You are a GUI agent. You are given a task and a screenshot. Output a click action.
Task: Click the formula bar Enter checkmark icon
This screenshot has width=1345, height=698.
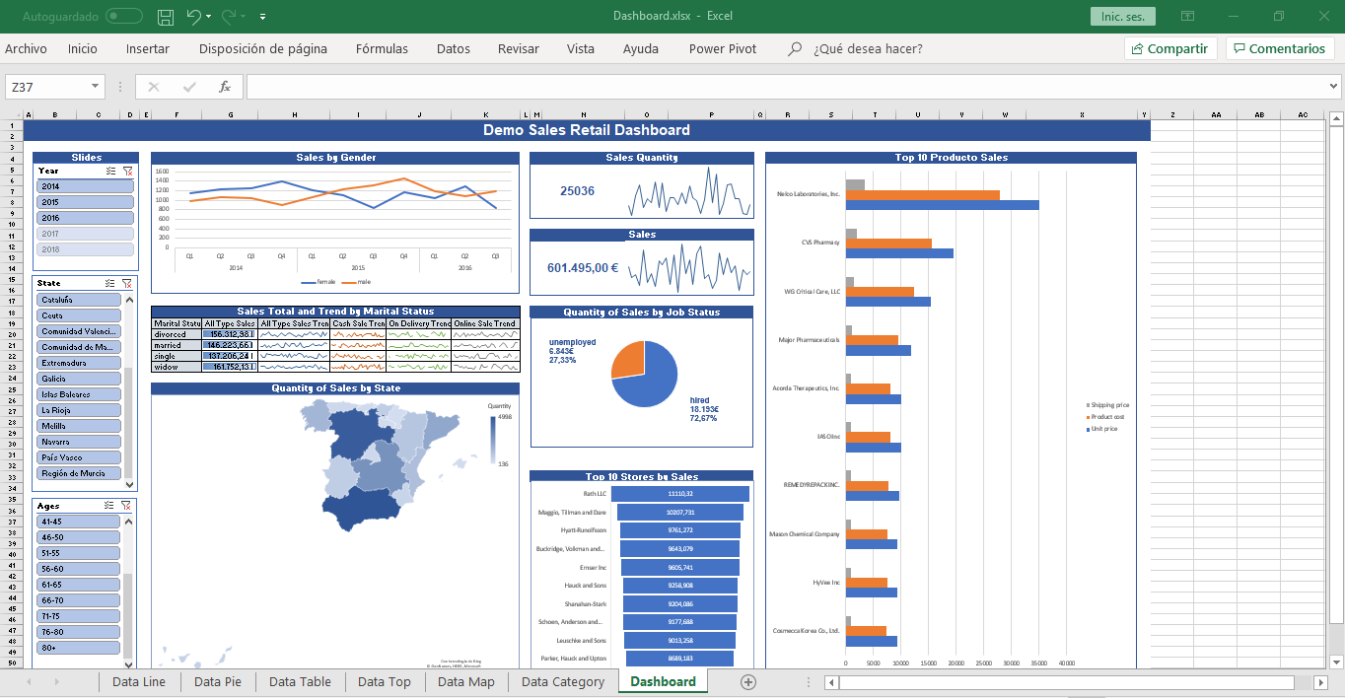click(x=188, y=87)
